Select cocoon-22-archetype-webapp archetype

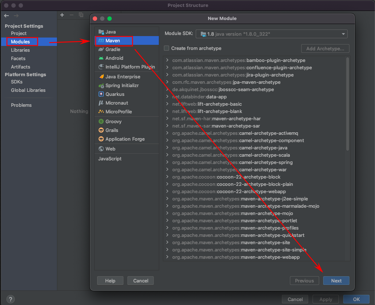coord(229,191)
